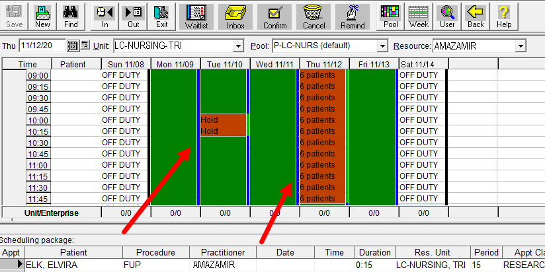Click the Procedure column header
Image resolution: width=545 pixels, height=272 pixels.
(155, 253)
